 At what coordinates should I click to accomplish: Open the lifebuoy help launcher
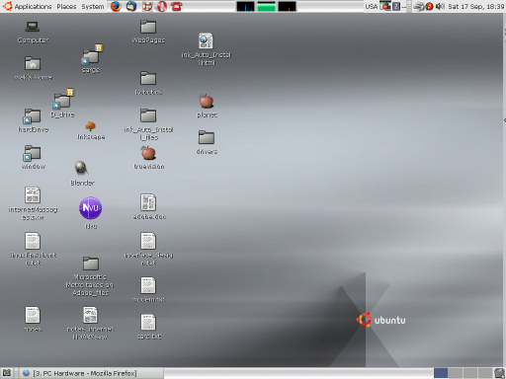coord(147,6)
